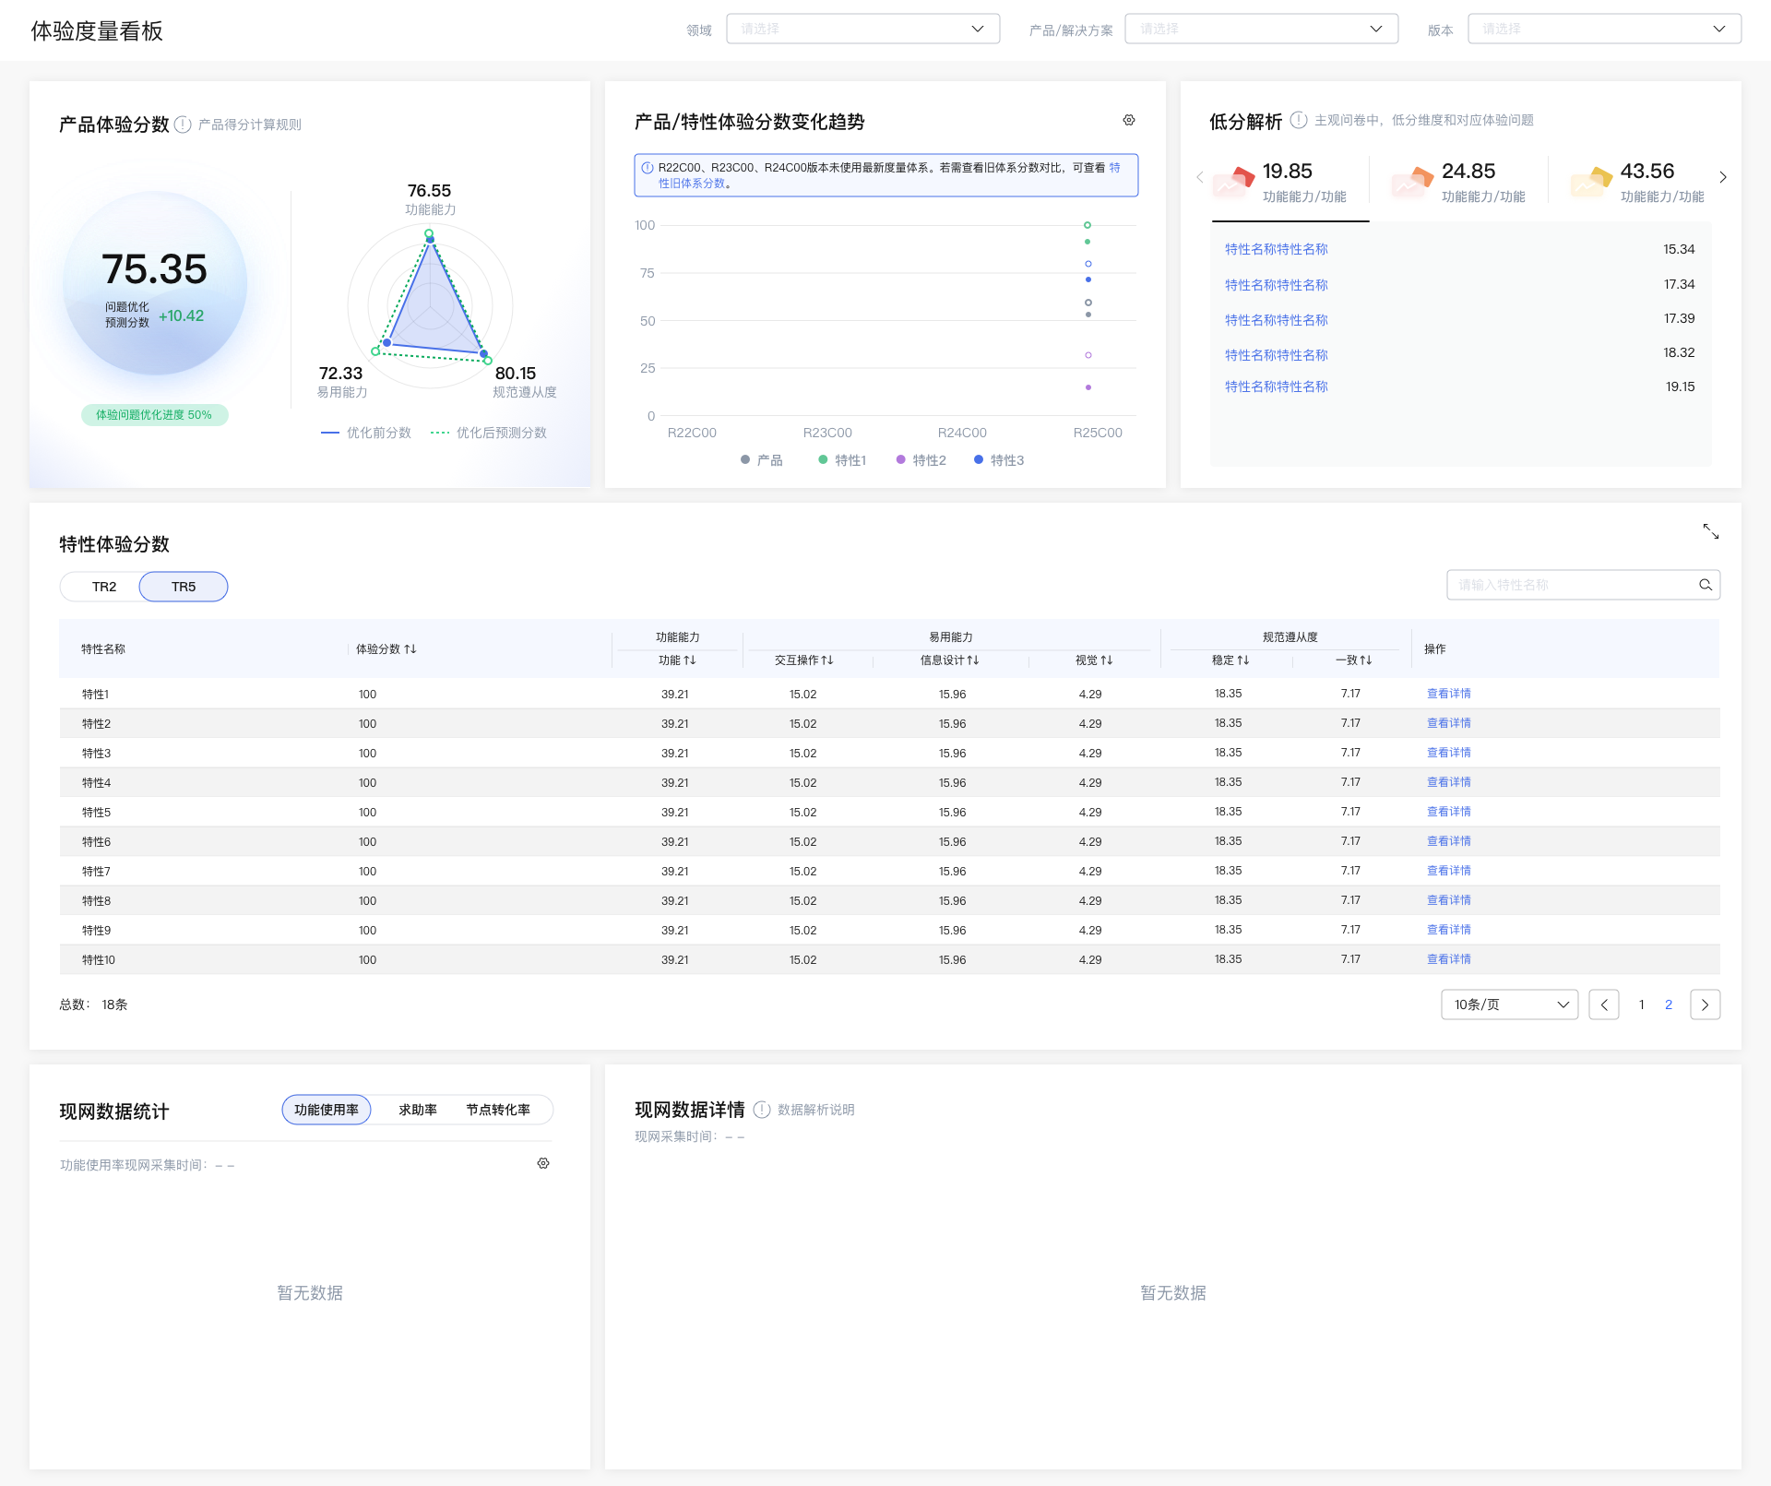Open 10条/页 page size dropdown

pos(1509,1005)
